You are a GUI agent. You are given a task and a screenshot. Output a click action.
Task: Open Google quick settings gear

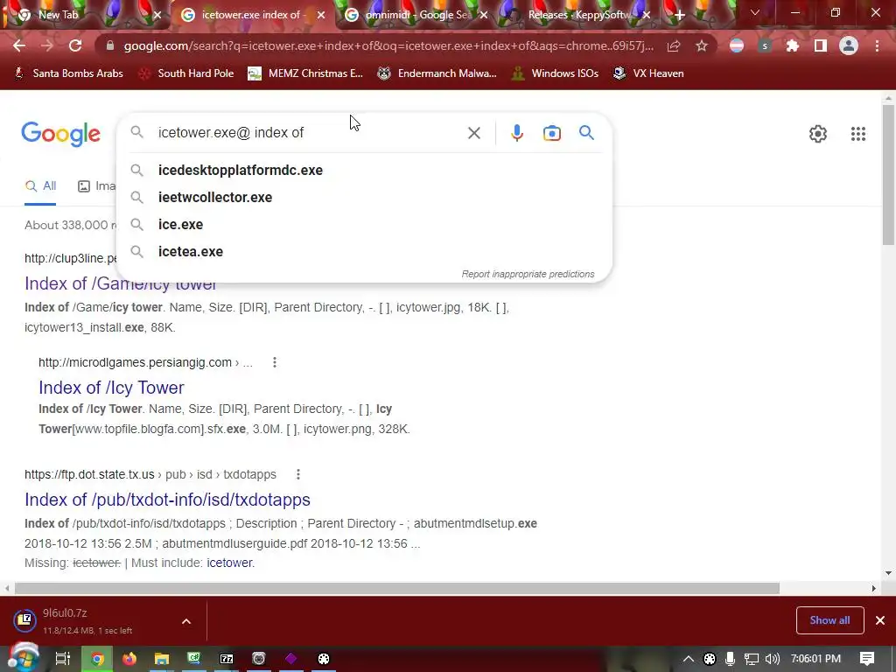818,134
